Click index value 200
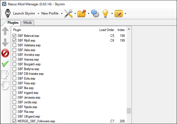 [x=122, y=121]
